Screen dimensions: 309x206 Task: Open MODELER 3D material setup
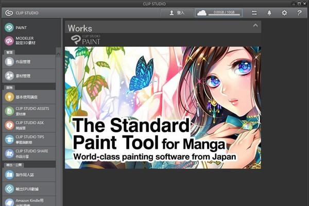[20, 40]
